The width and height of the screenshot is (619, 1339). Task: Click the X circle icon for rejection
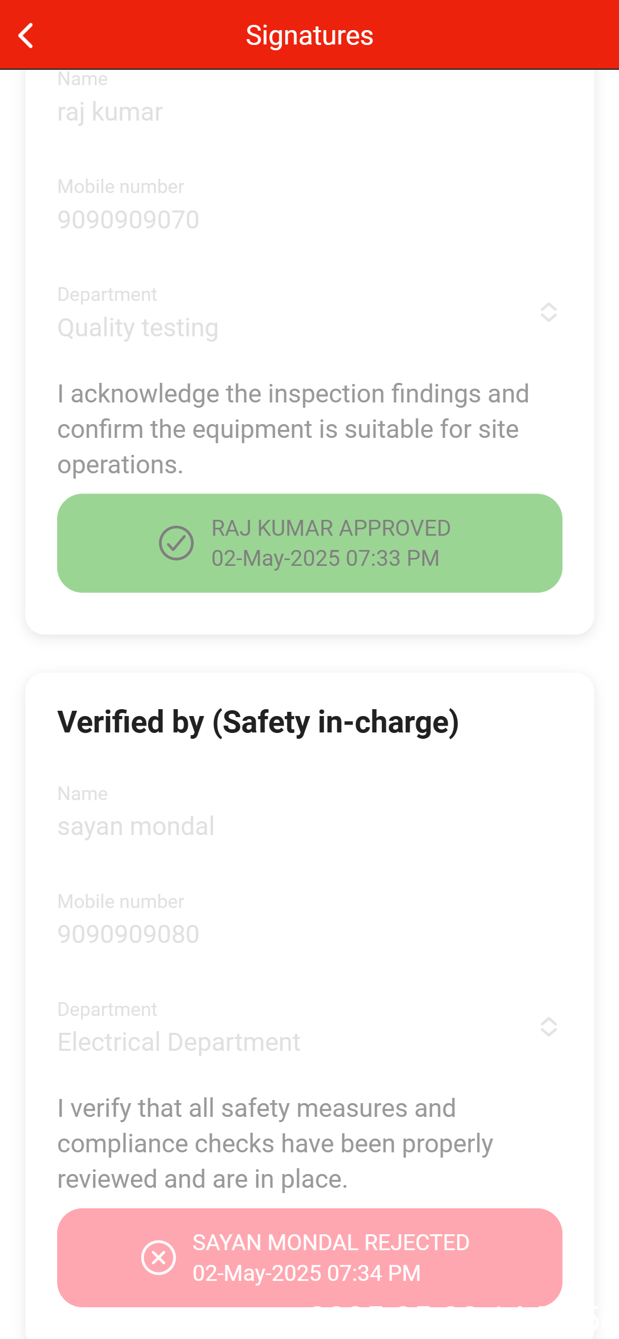click(158, 1258)
